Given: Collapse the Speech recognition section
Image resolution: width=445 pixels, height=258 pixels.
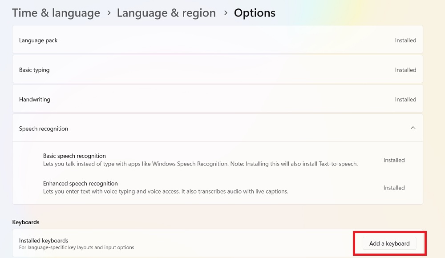Looking at the screenshot, I should tap(217, 128).
